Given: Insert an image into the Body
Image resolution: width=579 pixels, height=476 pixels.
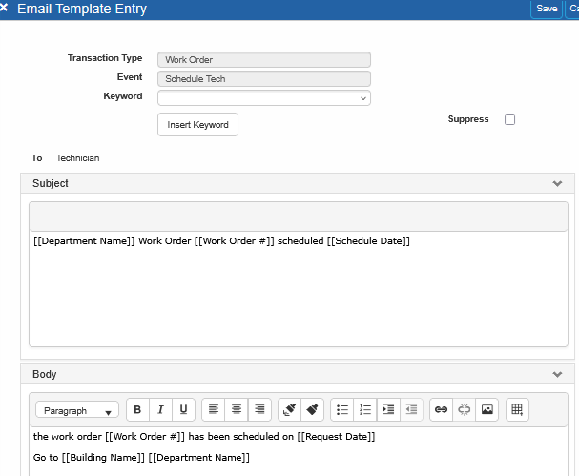Looking at the screenshot, I should tap(487, 410).
